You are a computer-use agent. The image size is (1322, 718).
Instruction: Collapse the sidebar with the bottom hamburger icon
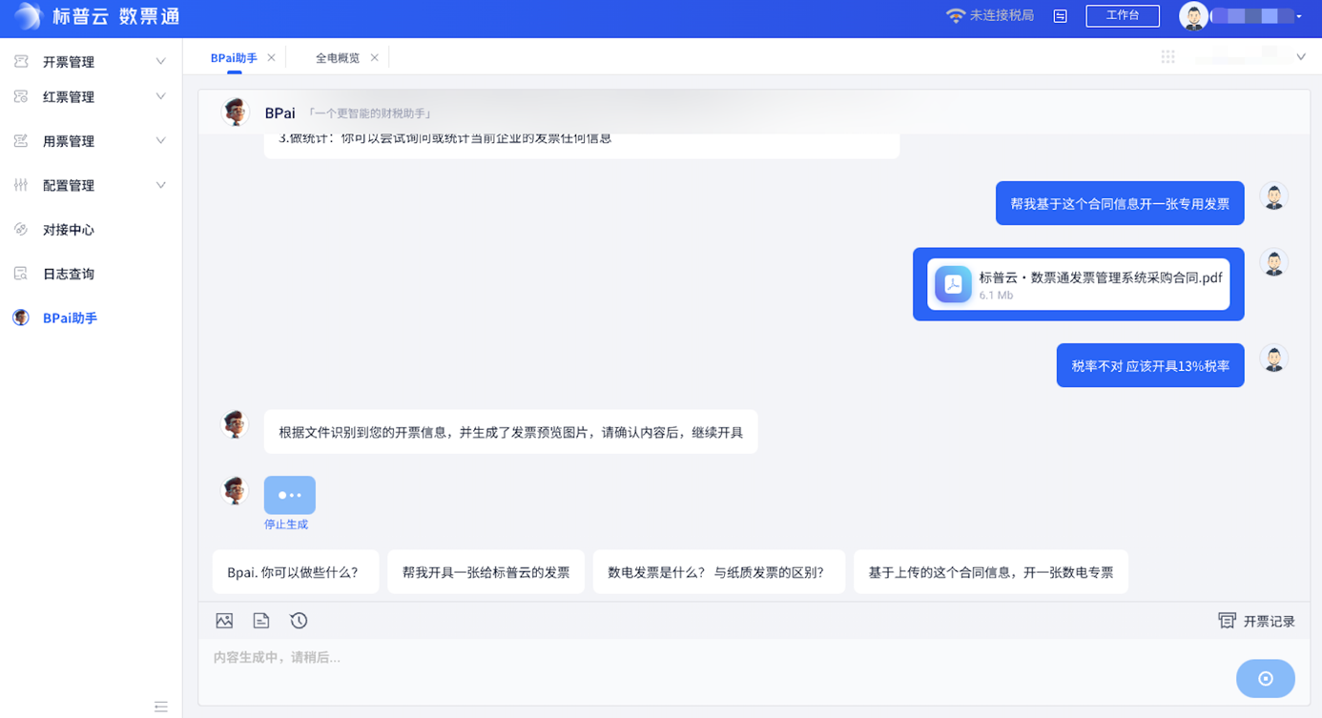[161, 707]
